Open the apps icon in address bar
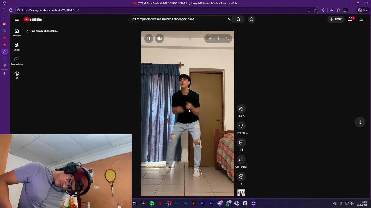The height and width of the screenshot is (208, 371). [309, 10]
